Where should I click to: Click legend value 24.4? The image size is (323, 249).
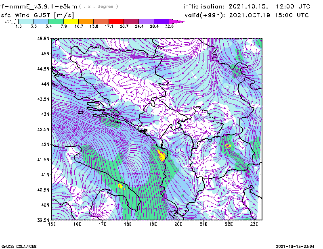(x=139, y=26)
